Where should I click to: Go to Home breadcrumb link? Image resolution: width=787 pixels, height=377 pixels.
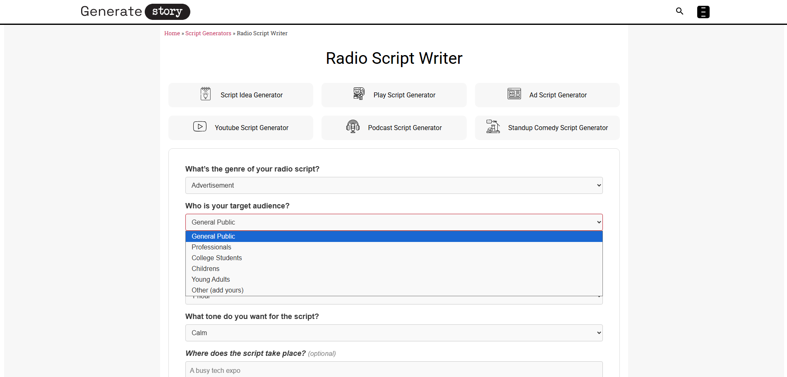[x=172, y=33]
